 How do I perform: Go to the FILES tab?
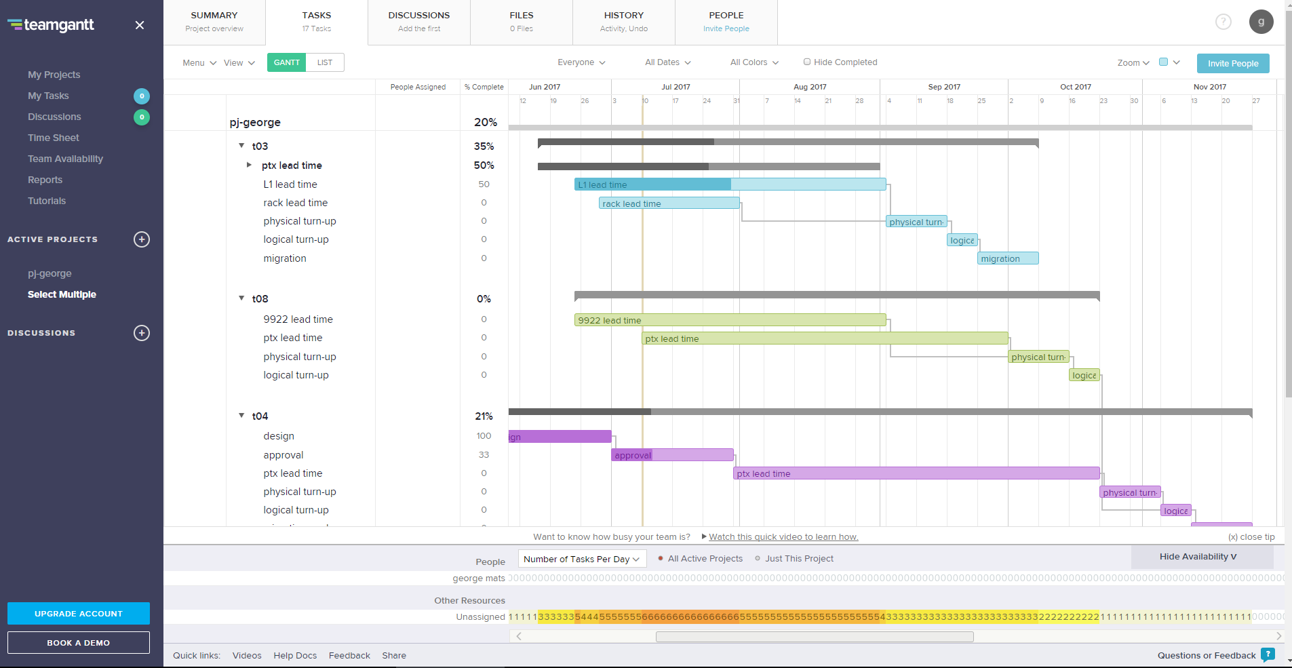pos(522,22)
